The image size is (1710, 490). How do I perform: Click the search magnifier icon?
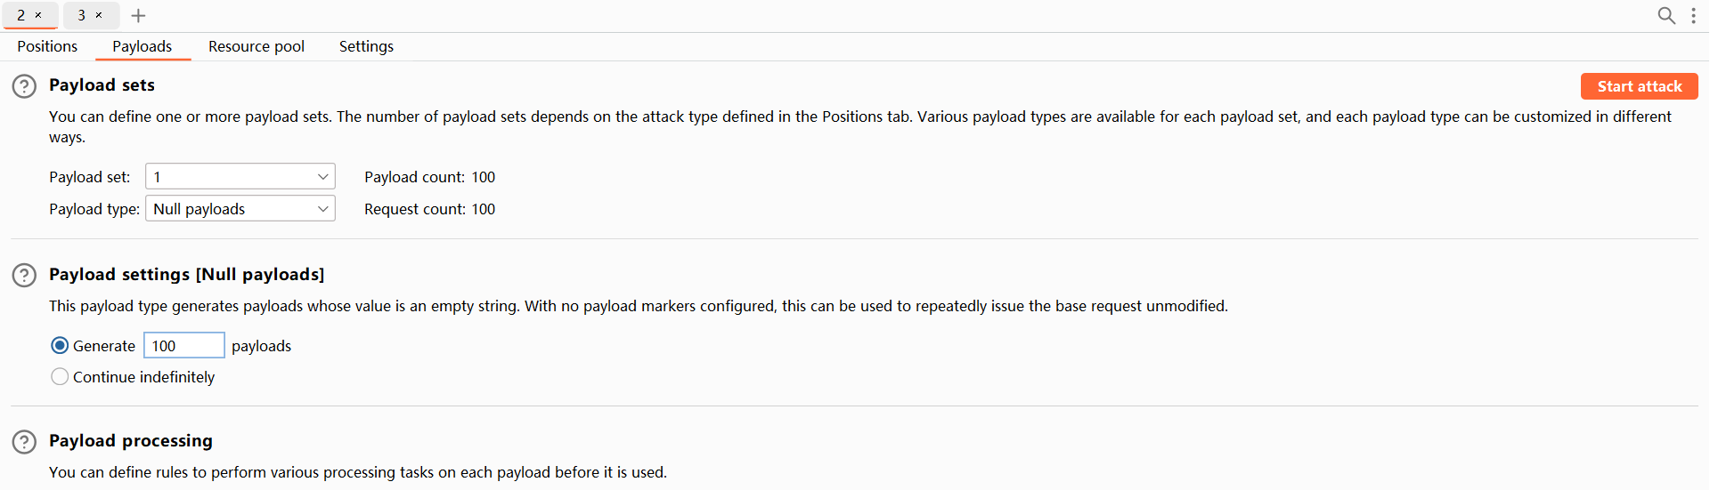pyautogui.click(x=1665, y=15)
